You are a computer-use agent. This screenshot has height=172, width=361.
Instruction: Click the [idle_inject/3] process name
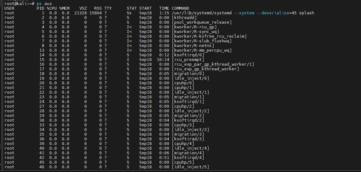tap(190, 130)
